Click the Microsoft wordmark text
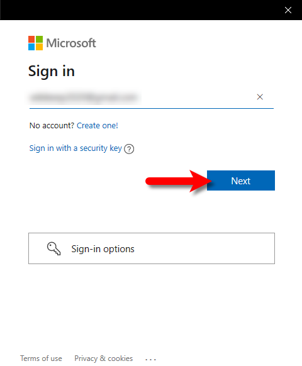Viewport: 302px width, 366px height. 71,43
